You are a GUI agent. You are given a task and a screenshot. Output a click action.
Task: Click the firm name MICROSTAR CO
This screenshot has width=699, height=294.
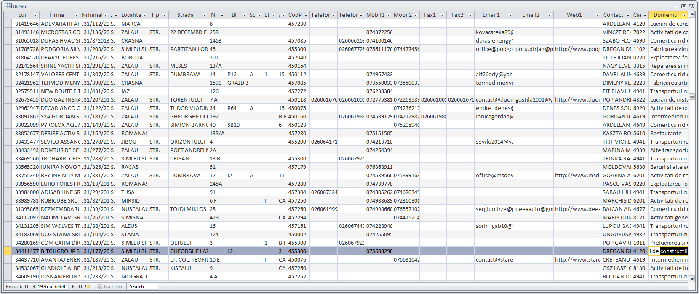60,32
